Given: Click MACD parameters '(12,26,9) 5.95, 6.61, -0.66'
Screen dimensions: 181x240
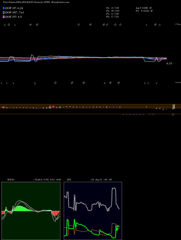Looking at the screenshot, I should [47, 180].
